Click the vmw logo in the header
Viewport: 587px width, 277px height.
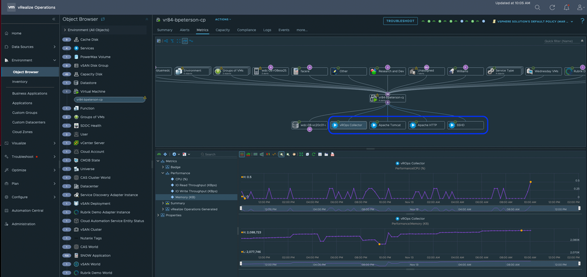pos(12,7)
